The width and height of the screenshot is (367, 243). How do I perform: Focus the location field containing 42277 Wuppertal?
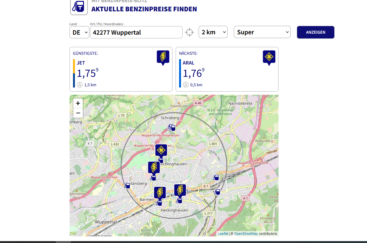[x=136, y=32]
